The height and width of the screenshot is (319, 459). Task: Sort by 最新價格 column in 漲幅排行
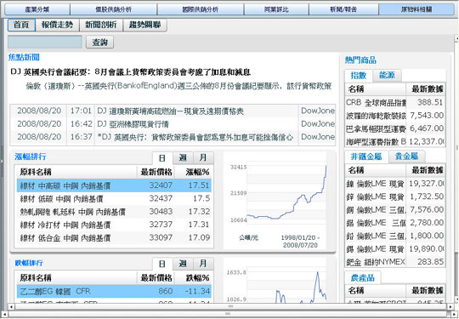[156, 172]
